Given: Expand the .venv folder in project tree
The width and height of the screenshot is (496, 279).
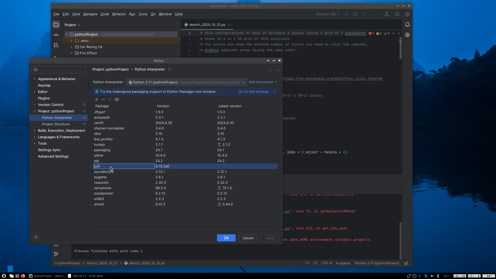Looking at the screenshot, I should pos(72,41).
